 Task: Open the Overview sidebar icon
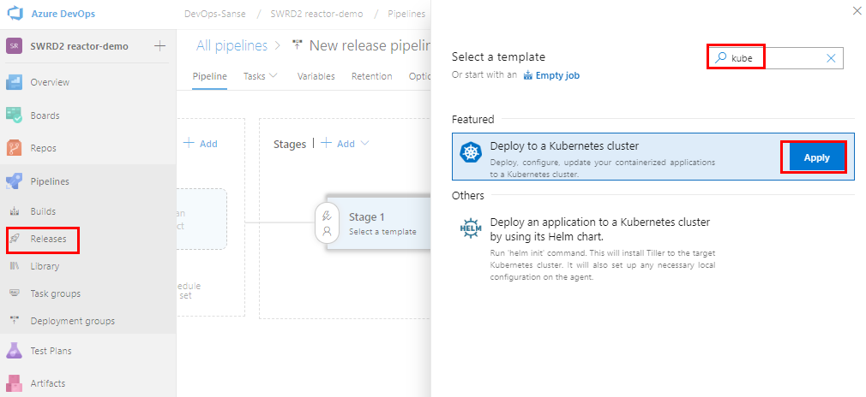point(15,82)
